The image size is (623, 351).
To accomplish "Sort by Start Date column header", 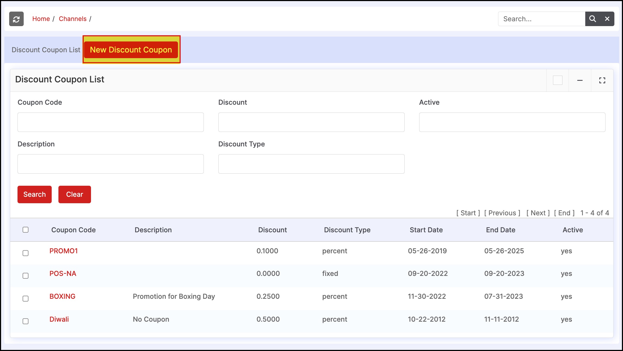I will tap(426, 230).
